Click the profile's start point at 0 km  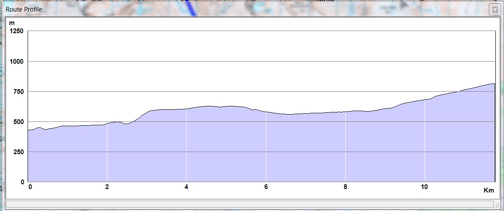pos(28,130)
